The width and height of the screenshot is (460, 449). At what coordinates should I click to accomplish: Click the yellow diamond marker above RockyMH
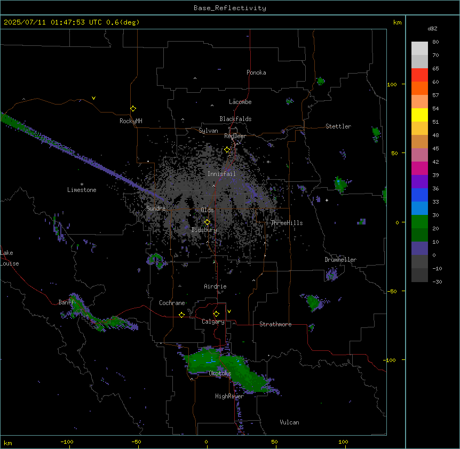point(133,108)
